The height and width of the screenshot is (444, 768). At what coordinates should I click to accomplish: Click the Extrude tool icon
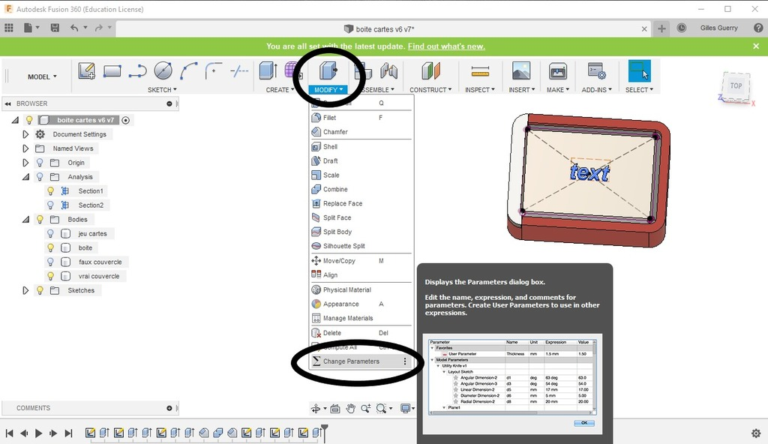[x=268, y=71]
